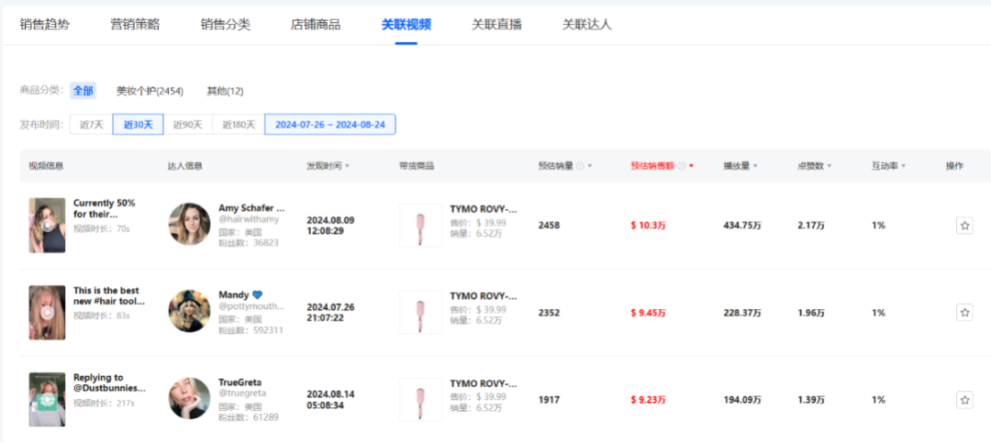Select the 近180天 time filter
Viewport: 991px width, 443px height.
click(239, 125)
